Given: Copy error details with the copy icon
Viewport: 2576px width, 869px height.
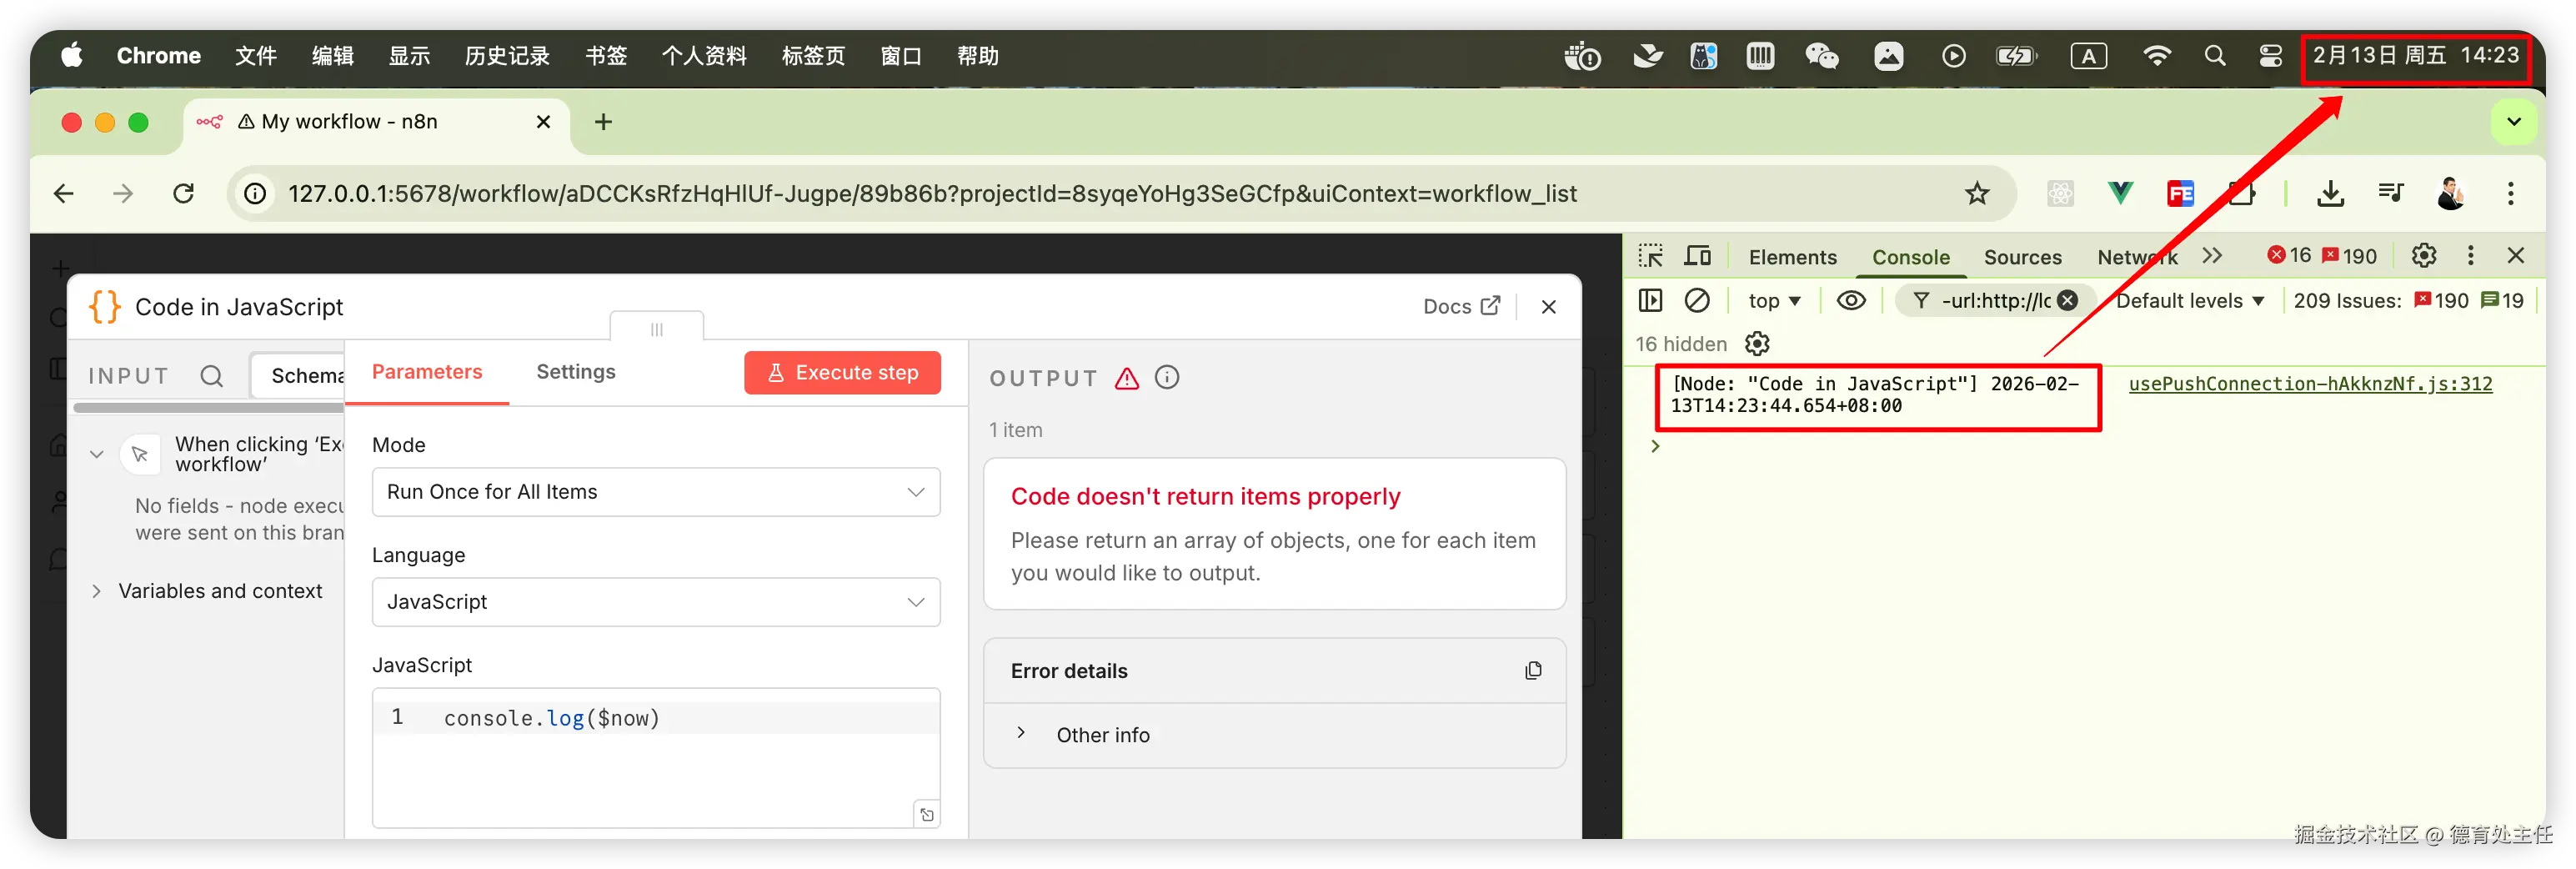Looking at the screenshot, I should pos(1533,671).
